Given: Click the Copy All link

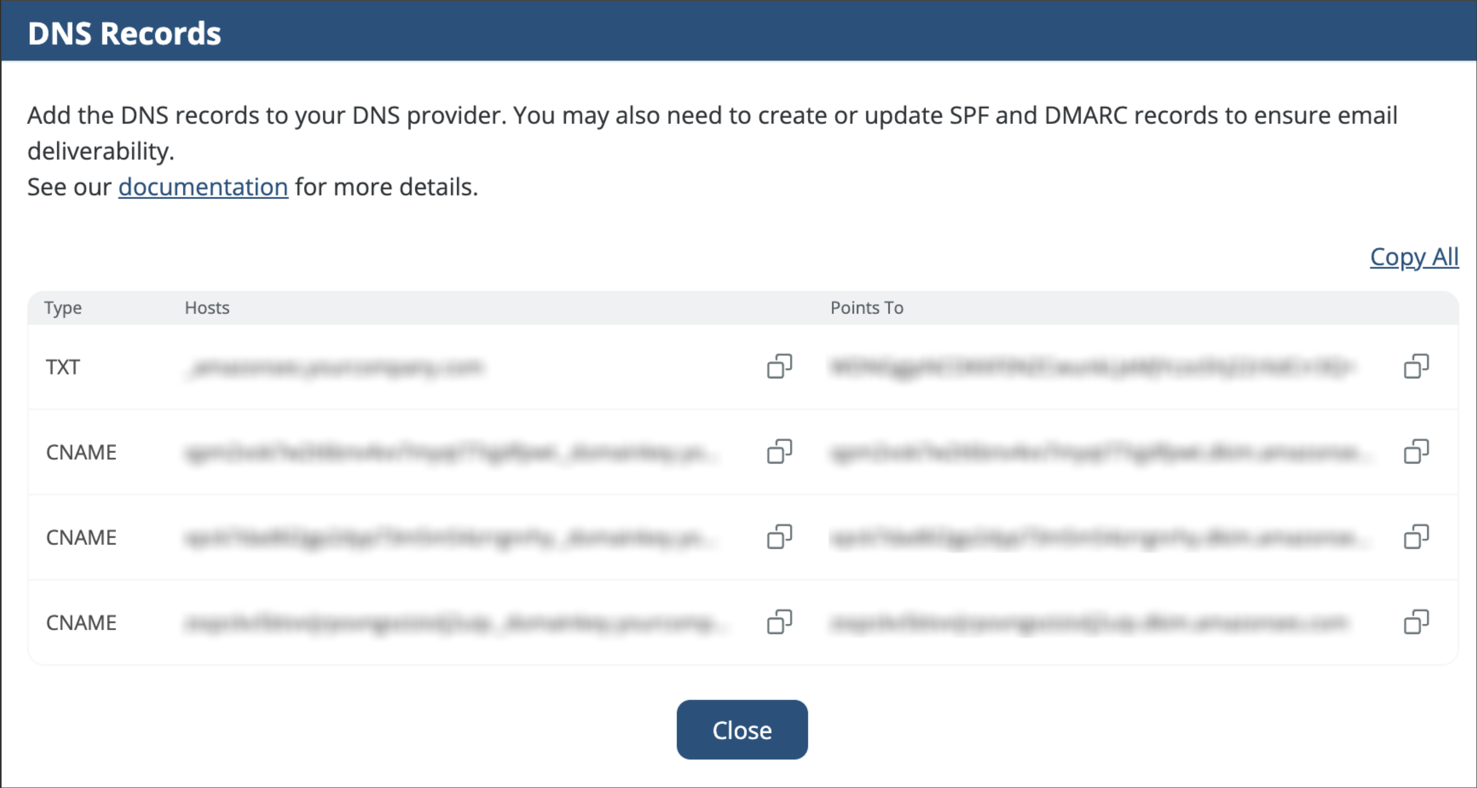Looking at the screenshot, I should [x=1414, y=257].
